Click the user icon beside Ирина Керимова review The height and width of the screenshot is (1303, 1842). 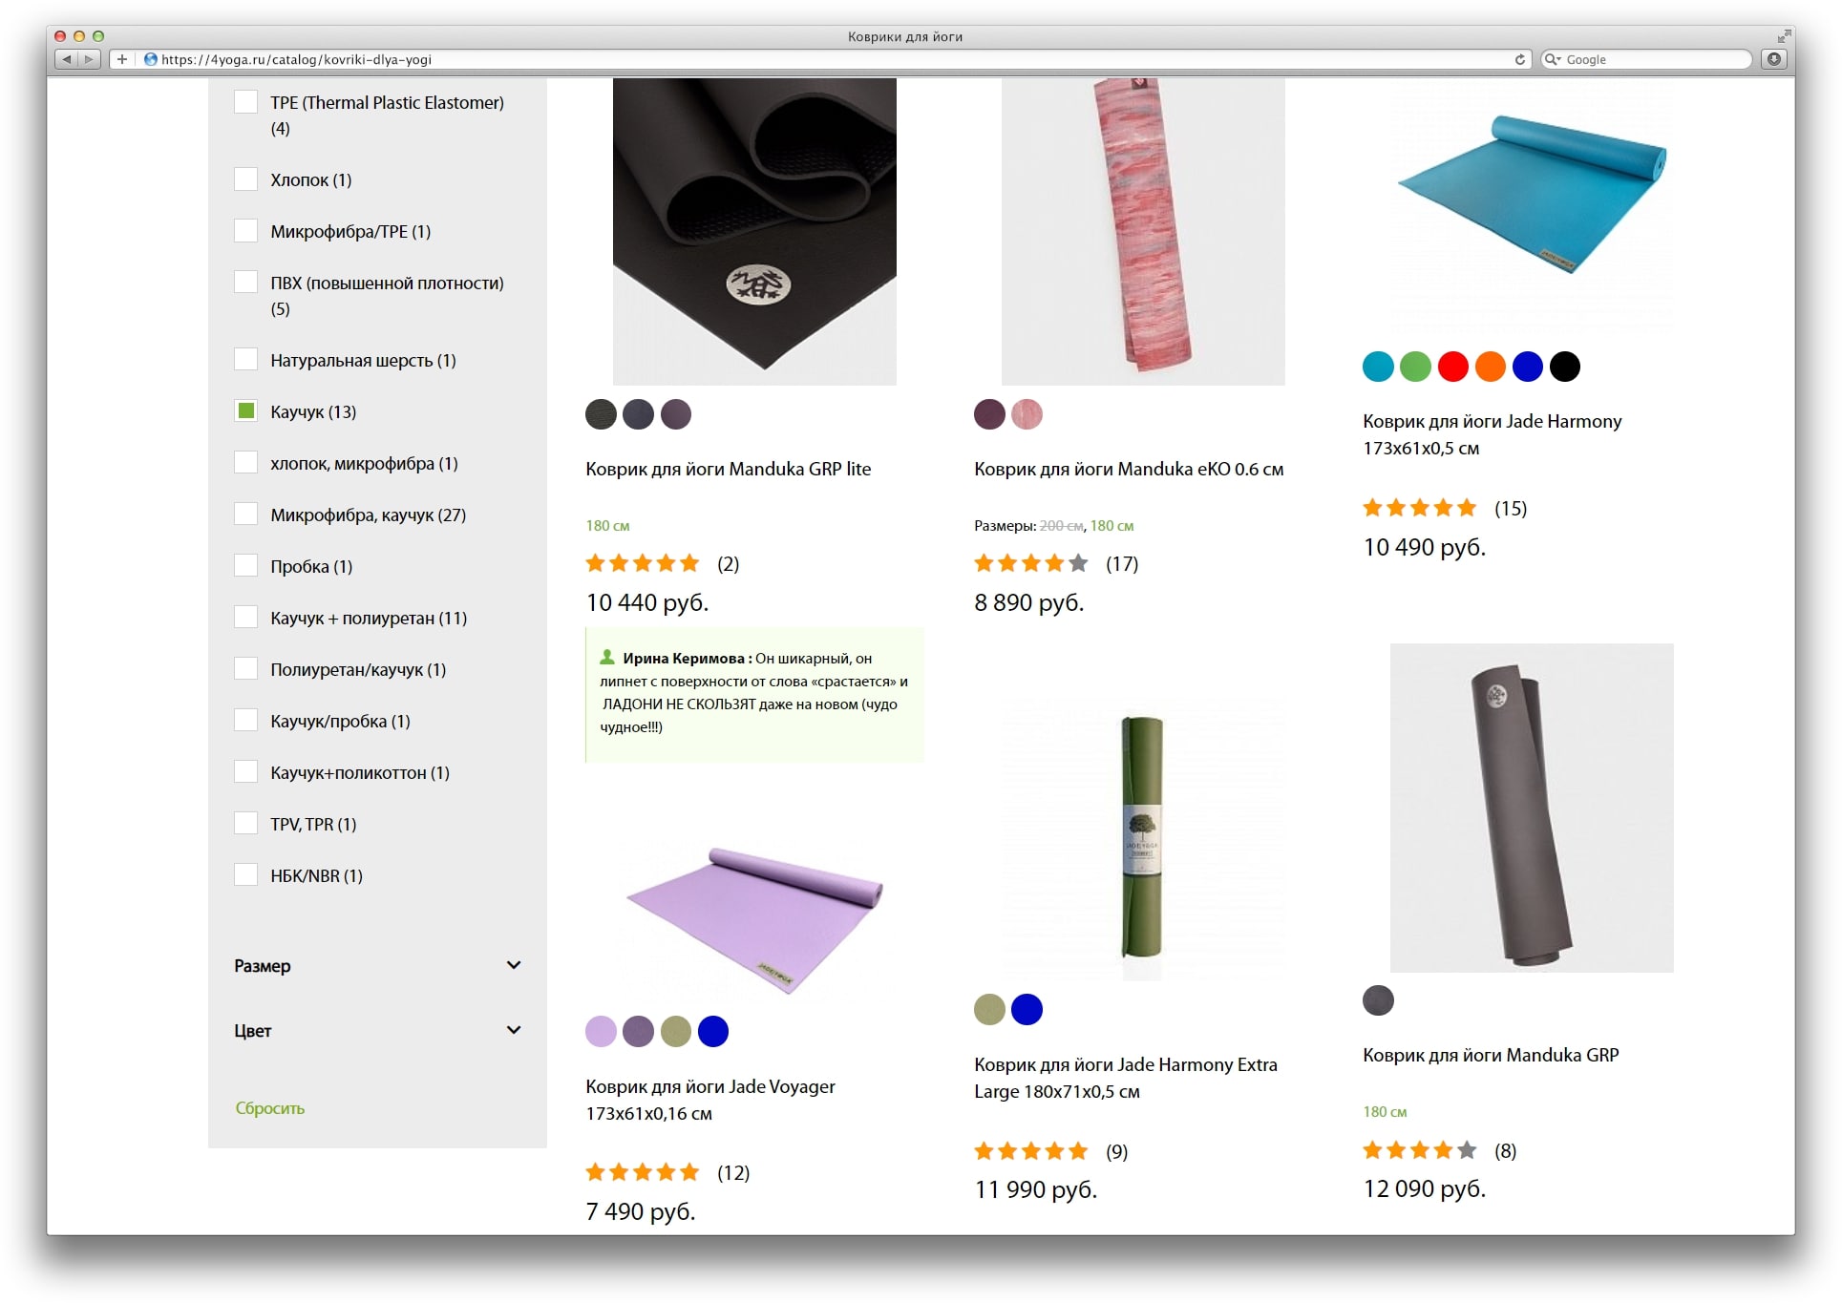607,657
